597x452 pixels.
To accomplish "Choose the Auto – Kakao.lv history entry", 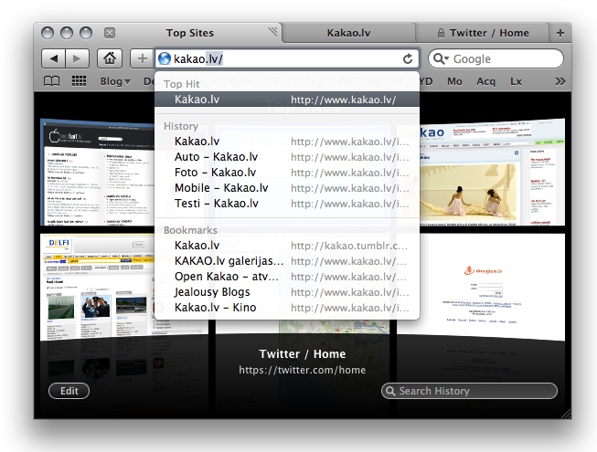I will (287, 157).
